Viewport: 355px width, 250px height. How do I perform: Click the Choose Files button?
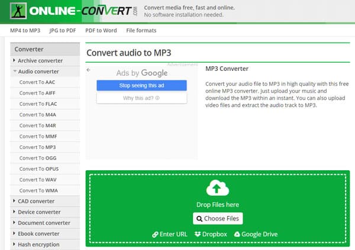[x=218, y=218]
